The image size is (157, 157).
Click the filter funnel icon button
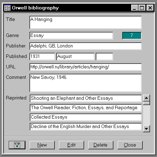pyautogui.click(x=17, y=145)
